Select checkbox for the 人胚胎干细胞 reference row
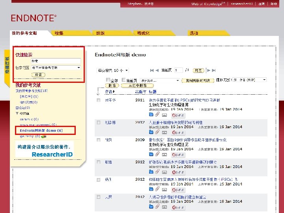Image resolution: width=284 pixels, height=213 pixels. pos(99,122)
